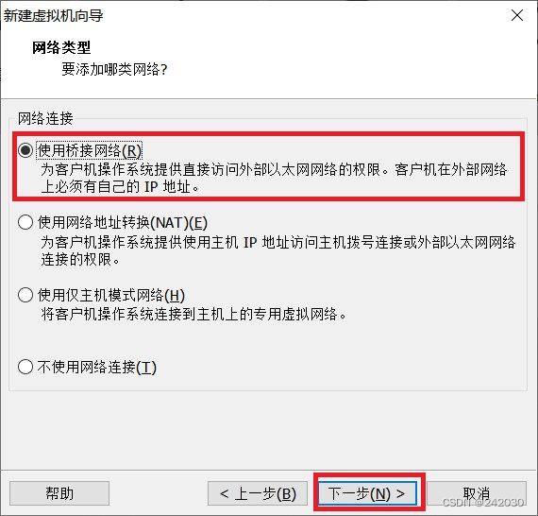Click the 网络类型 heading
The height and width of the screenshot is (516, 538).
(x=61, y=47)
